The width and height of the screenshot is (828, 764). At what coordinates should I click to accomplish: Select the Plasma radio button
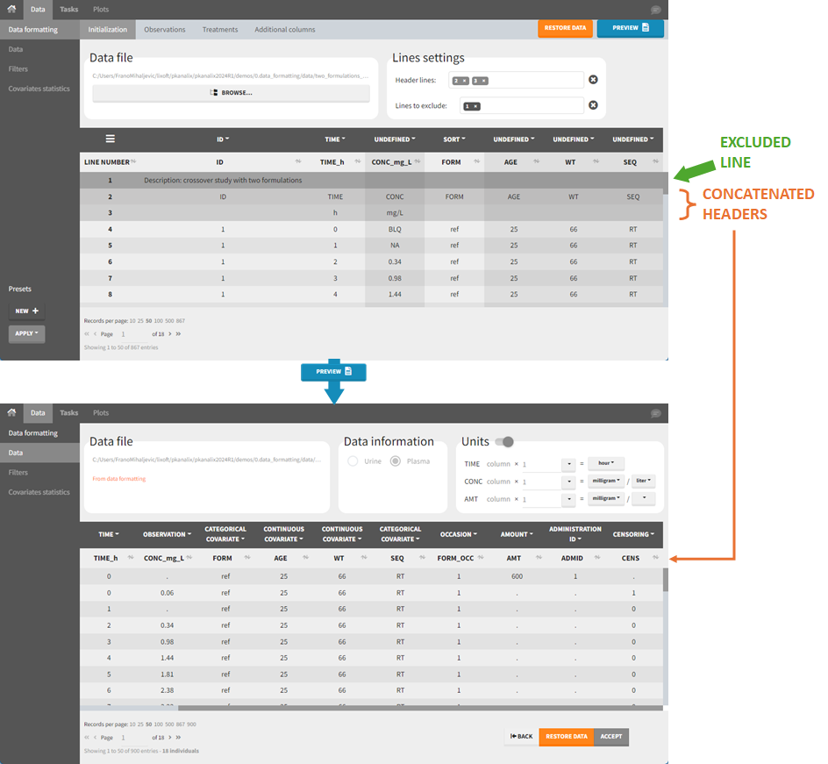point(396,461)
